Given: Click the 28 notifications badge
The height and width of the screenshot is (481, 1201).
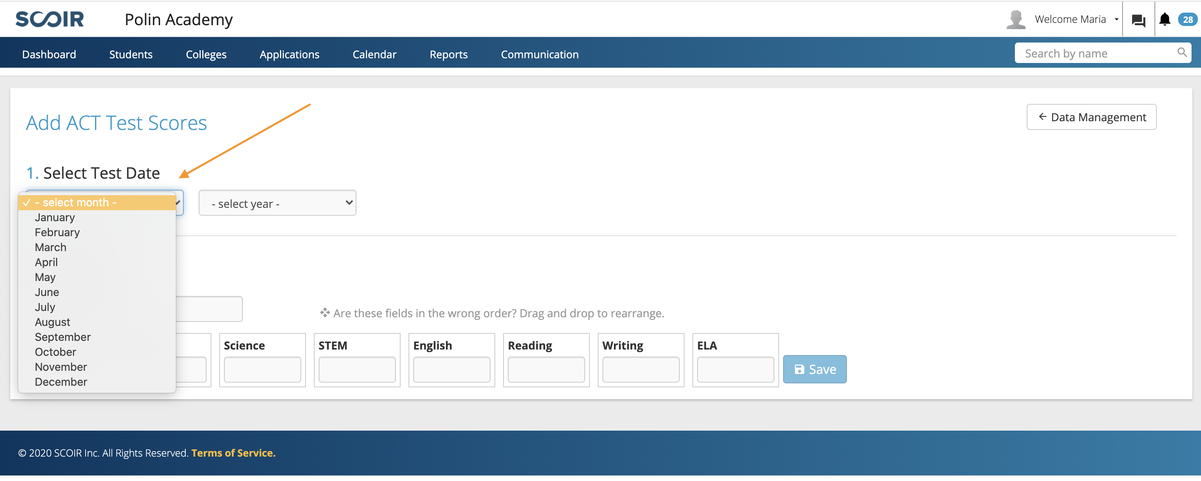Looking at the screenshot, I should click(x=1187, y=20).
